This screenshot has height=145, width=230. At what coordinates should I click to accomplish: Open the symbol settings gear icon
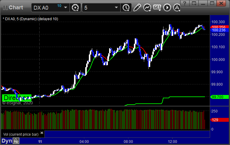click(x=75, y=8)
